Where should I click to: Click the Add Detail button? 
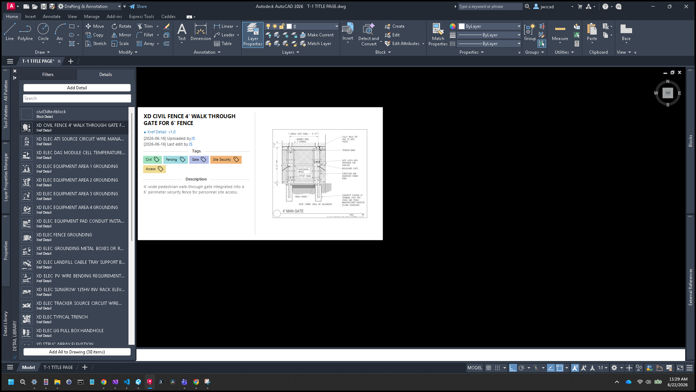point(77,88)
